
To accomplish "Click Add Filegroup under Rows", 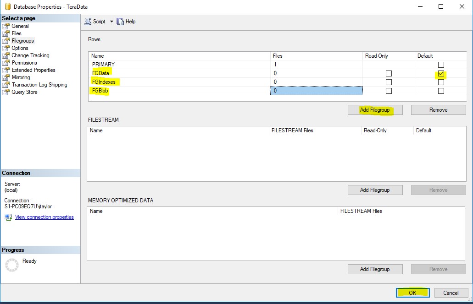I will point(375,110).
